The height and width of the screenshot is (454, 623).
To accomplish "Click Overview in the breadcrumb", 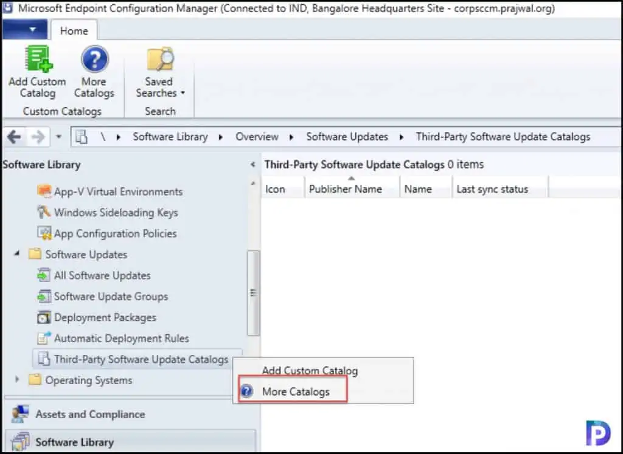I will point(257,137).
